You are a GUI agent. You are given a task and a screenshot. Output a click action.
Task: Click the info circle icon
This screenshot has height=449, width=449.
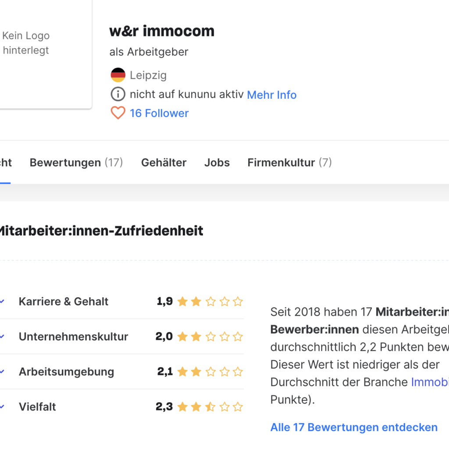click(x=118, y=94)
